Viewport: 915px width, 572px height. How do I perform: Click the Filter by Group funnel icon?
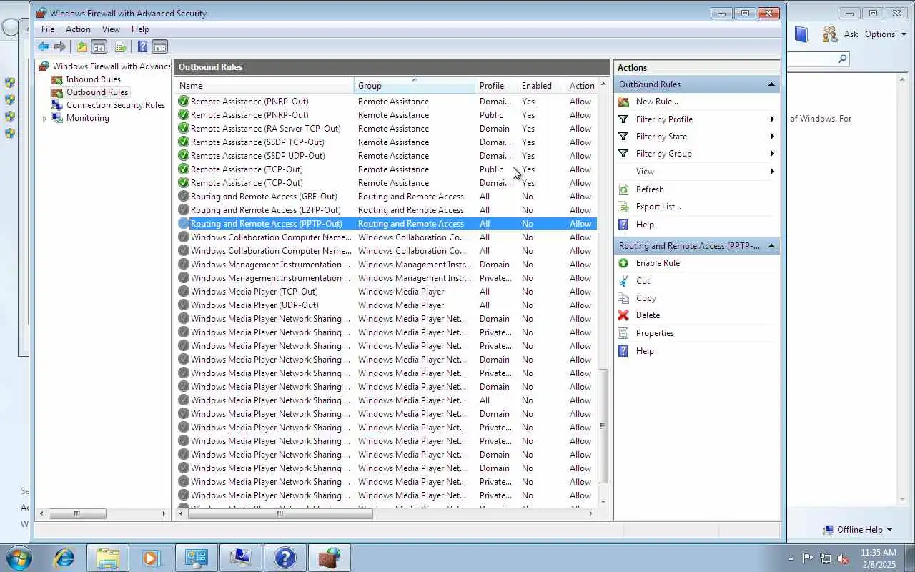point(623,154)
